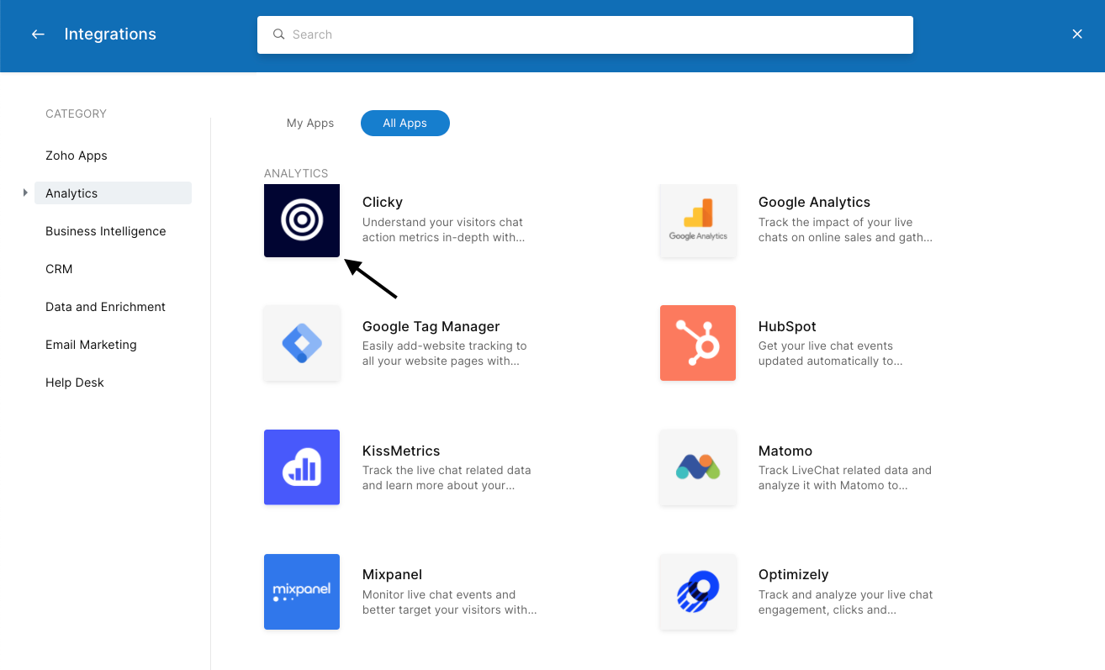Click the Matomo logo icon
Screen dimensions: 1105x670
pos(698,467)
